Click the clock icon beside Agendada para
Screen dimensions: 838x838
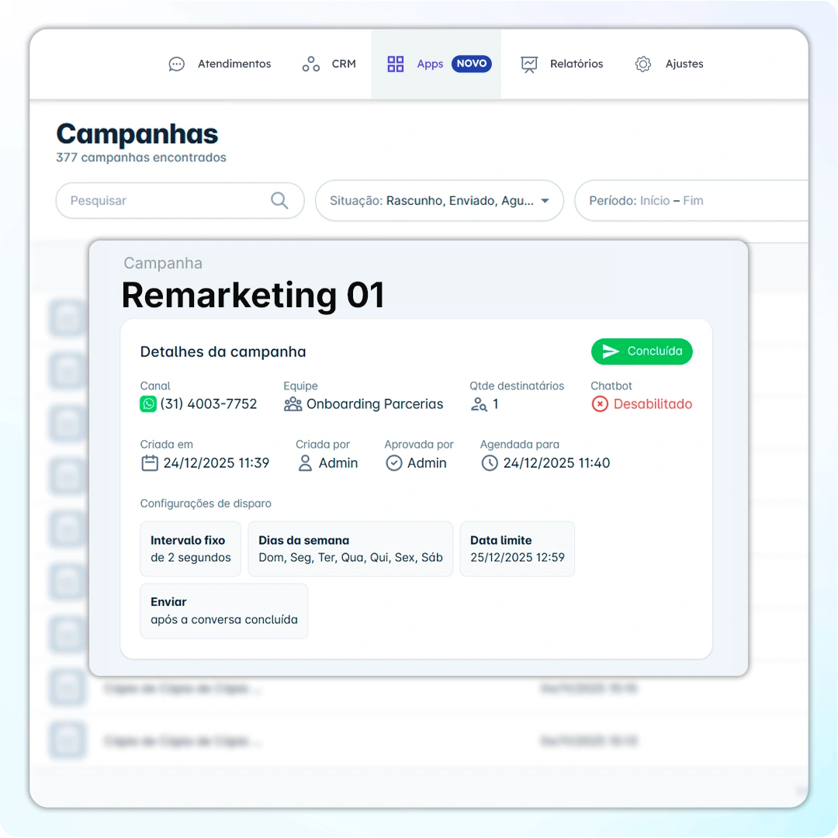(490, 462)
